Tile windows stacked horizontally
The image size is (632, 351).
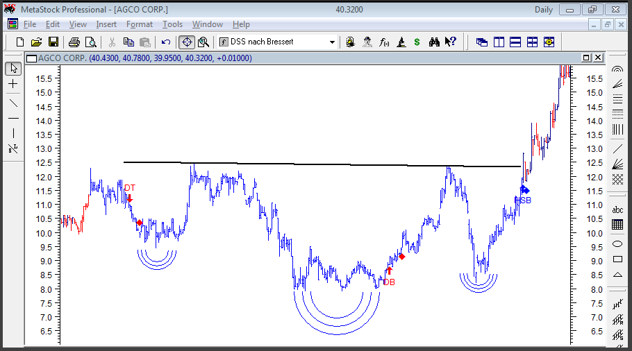pos(515,42)
